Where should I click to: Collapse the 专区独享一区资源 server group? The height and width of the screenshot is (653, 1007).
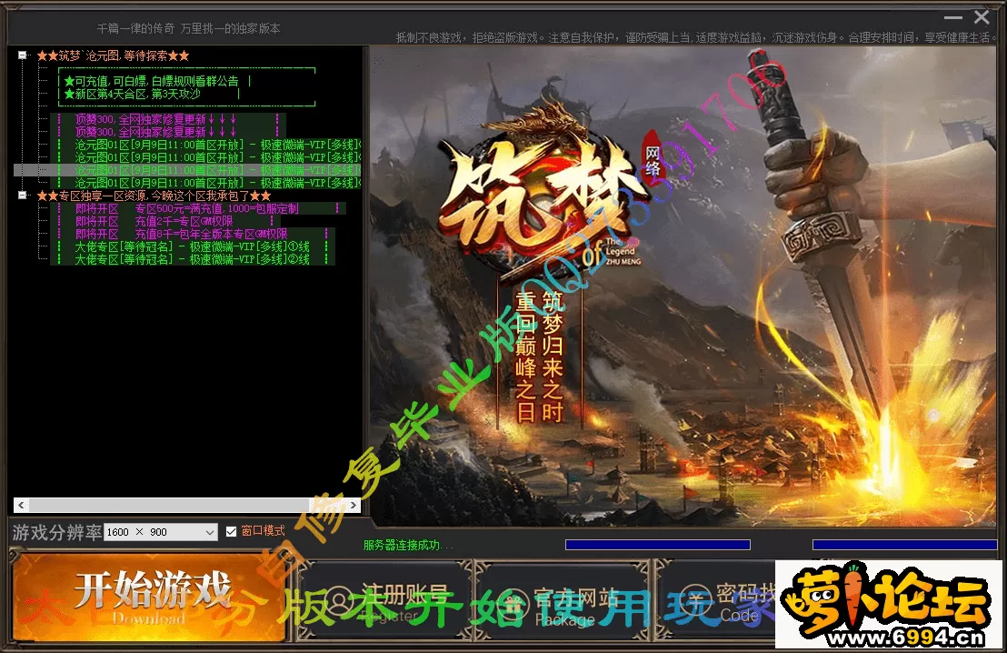pos(23,196)
